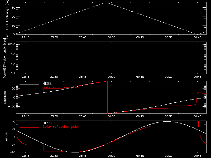The height and width of the screenshot is (158, 211).
Task: Click '00:30' time label under Moon angle plot
Action: 169,77
